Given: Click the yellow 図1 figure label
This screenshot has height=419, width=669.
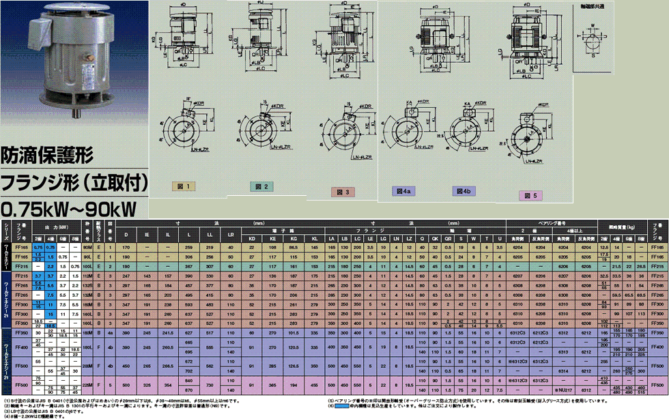Looking at the screenshot, I should pyautogui.click(x=183, y=186).
